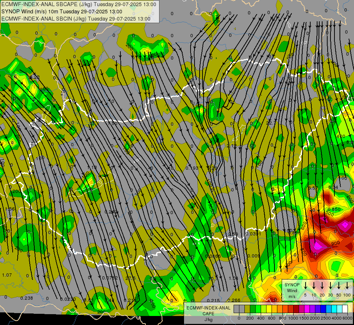Image resolution: width=354 pixels, height=325 pixels.
Task: Click the 6.22 value on map
Action: pos(35,77)
